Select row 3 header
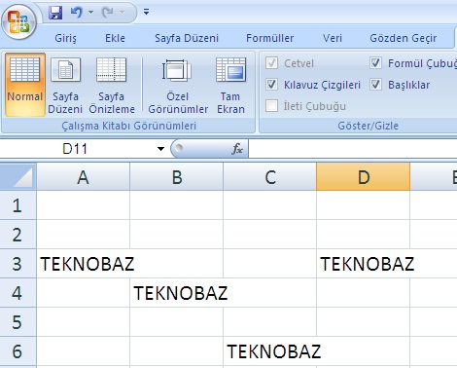Screen dimensions: 457x368 [x=18, y=264]
